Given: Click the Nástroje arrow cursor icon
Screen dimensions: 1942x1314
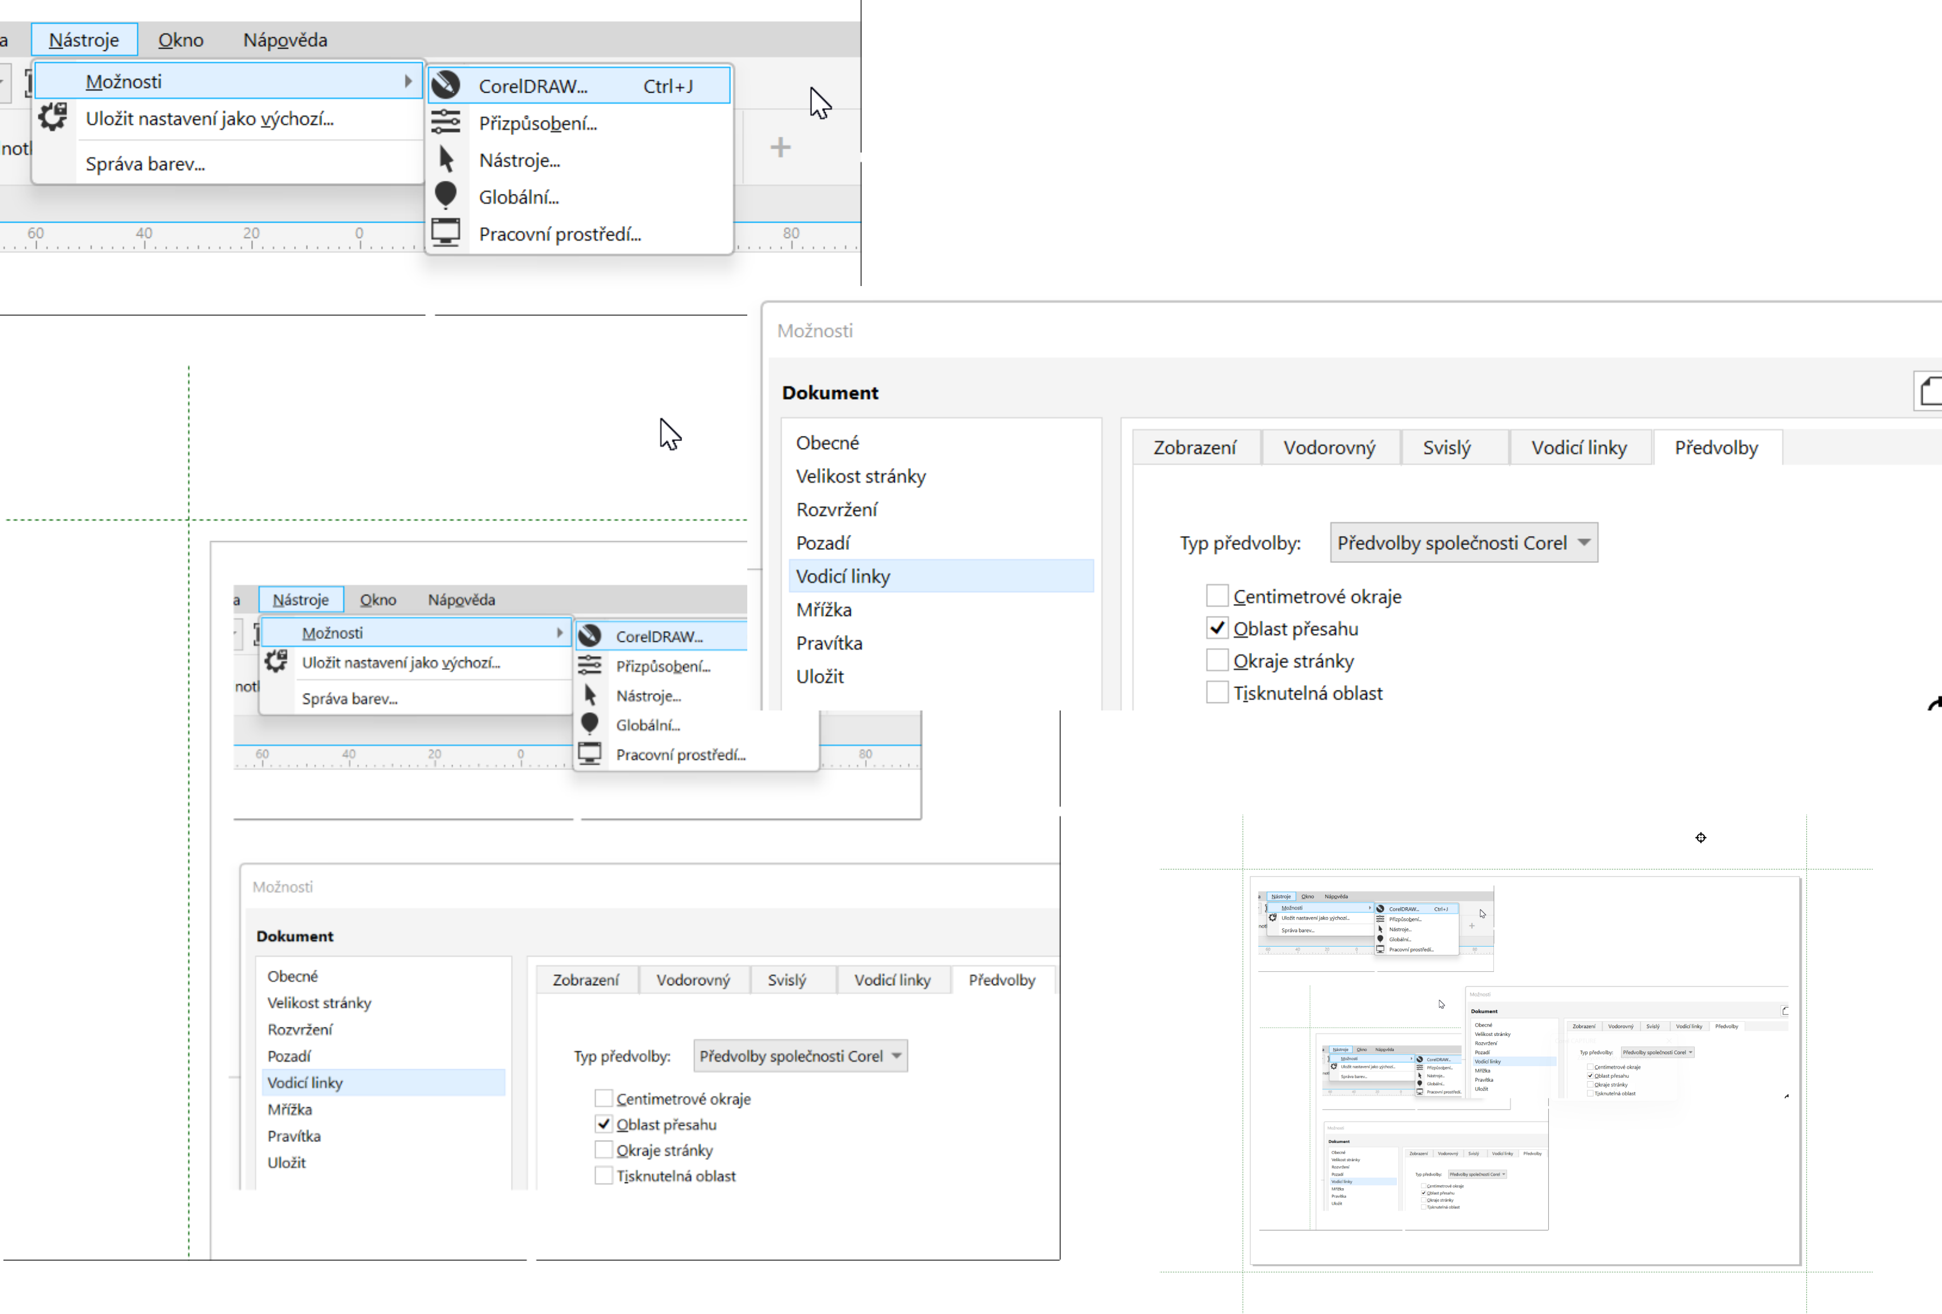Looking at the screenshot, I should point(446,160).
